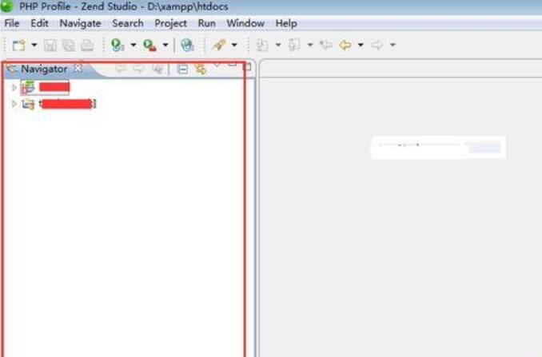Open the New dropdown arrow
Image resolution: width=542 pixels, height=357 pixels.
pos(34,45)
